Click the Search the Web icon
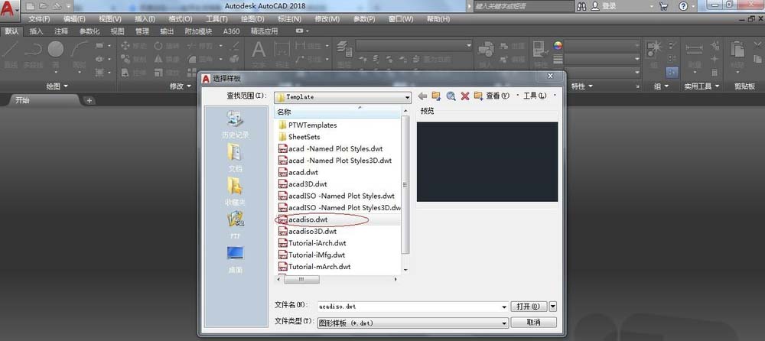This screenshot has width=765, height=341. coord(451,96)
